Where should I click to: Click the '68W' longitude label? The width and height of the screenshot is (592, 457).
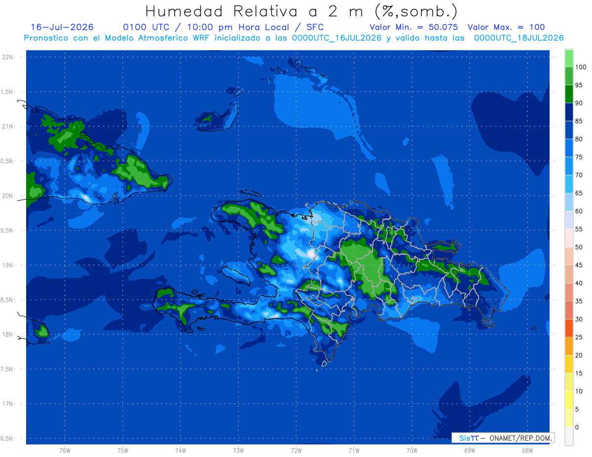point(527,451)
